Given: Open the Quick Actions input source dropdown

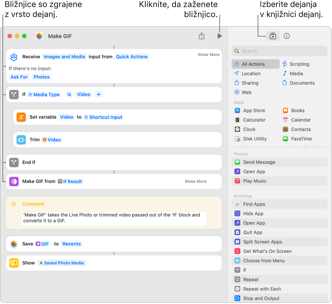Looking at the screenshot, I should pyautogui.click(x=132, y=57).
